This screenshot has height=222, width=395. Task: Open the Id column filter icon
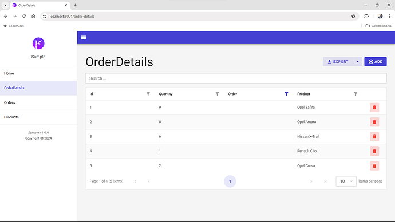(148, 94)
